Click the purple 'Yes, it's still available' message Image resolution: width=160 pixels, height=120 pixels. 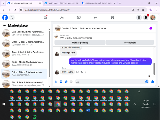(x=110, y=61)
